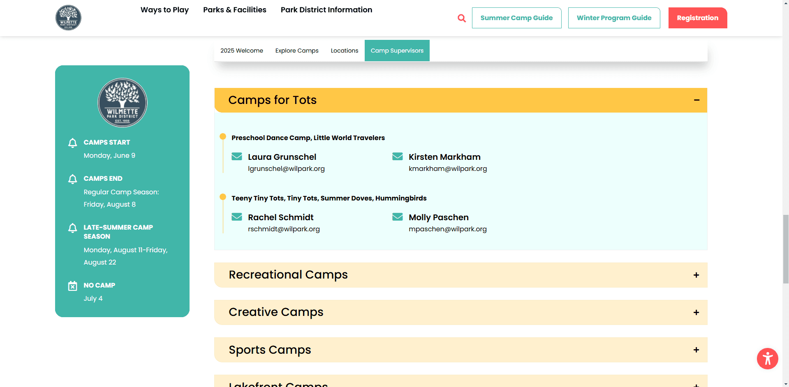Click envelope icon beside Kirsten Markham
The height and width of the screenshot is (387, 789).
click(x=398, y=157)
